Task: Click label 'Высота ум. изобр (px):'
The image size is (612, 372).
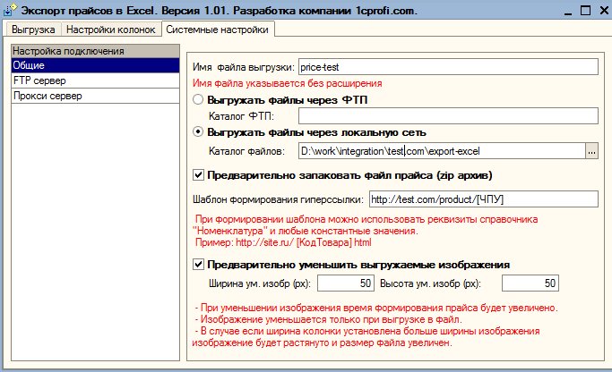Action: click(430, 283)
